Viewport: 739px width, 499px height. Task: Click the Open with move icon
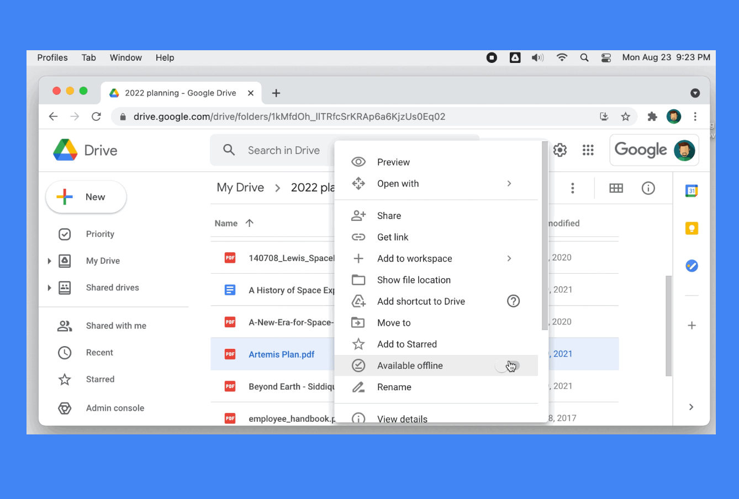[x=358, y=183]
